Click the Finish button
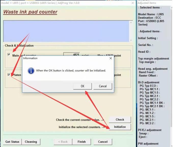173x147 pixels. tap(82, 142)
